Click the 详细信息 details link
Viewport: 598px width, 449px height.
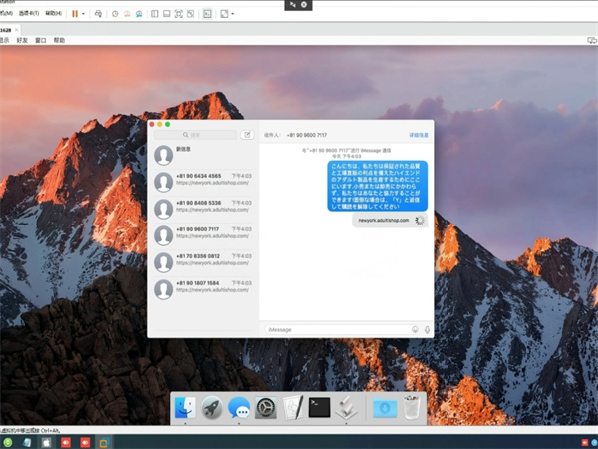[418, 134]
